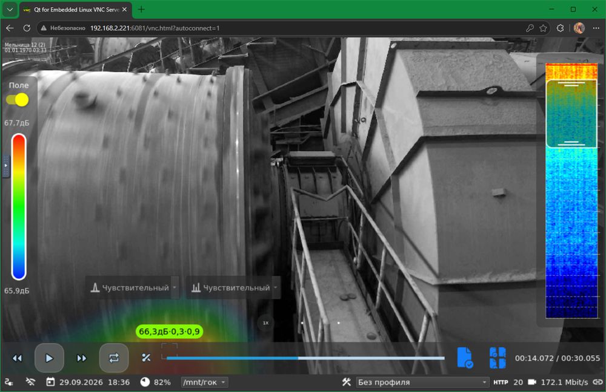Viewport: 606px width, 392px height.
Task: Click the HTTP indicator in status bar
Action: 501,382
